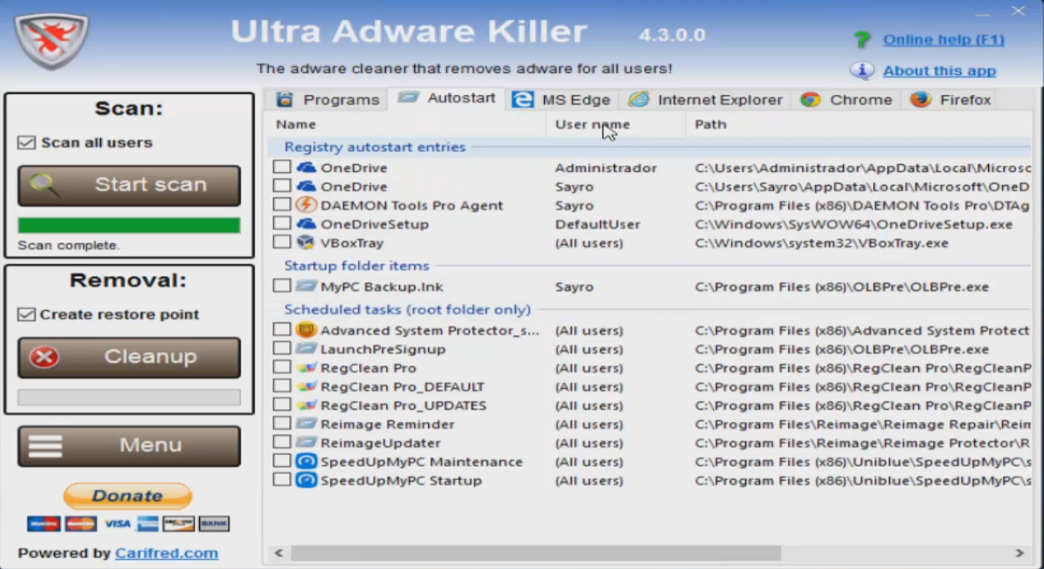The image size is (1044, 569).
Task: Open the Programs tab
Action: [327, 100]
